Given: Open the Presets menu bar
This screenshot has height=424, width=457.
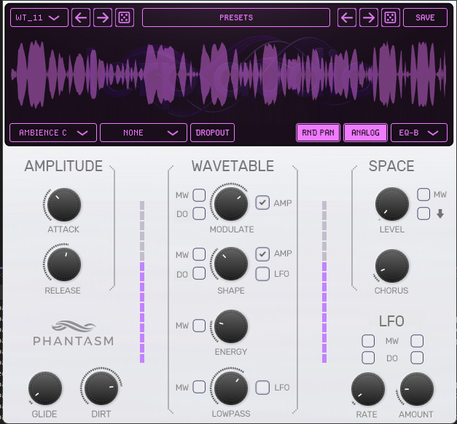Looking at the screenshot, I should click(236, 17).
